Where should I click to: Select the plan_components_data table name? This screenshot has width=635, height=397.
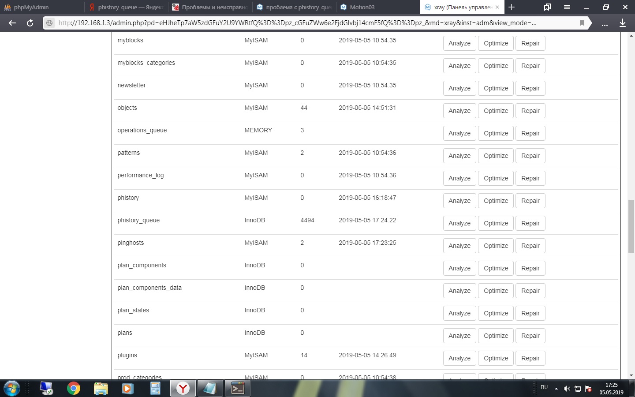click(x=149, y=288)
